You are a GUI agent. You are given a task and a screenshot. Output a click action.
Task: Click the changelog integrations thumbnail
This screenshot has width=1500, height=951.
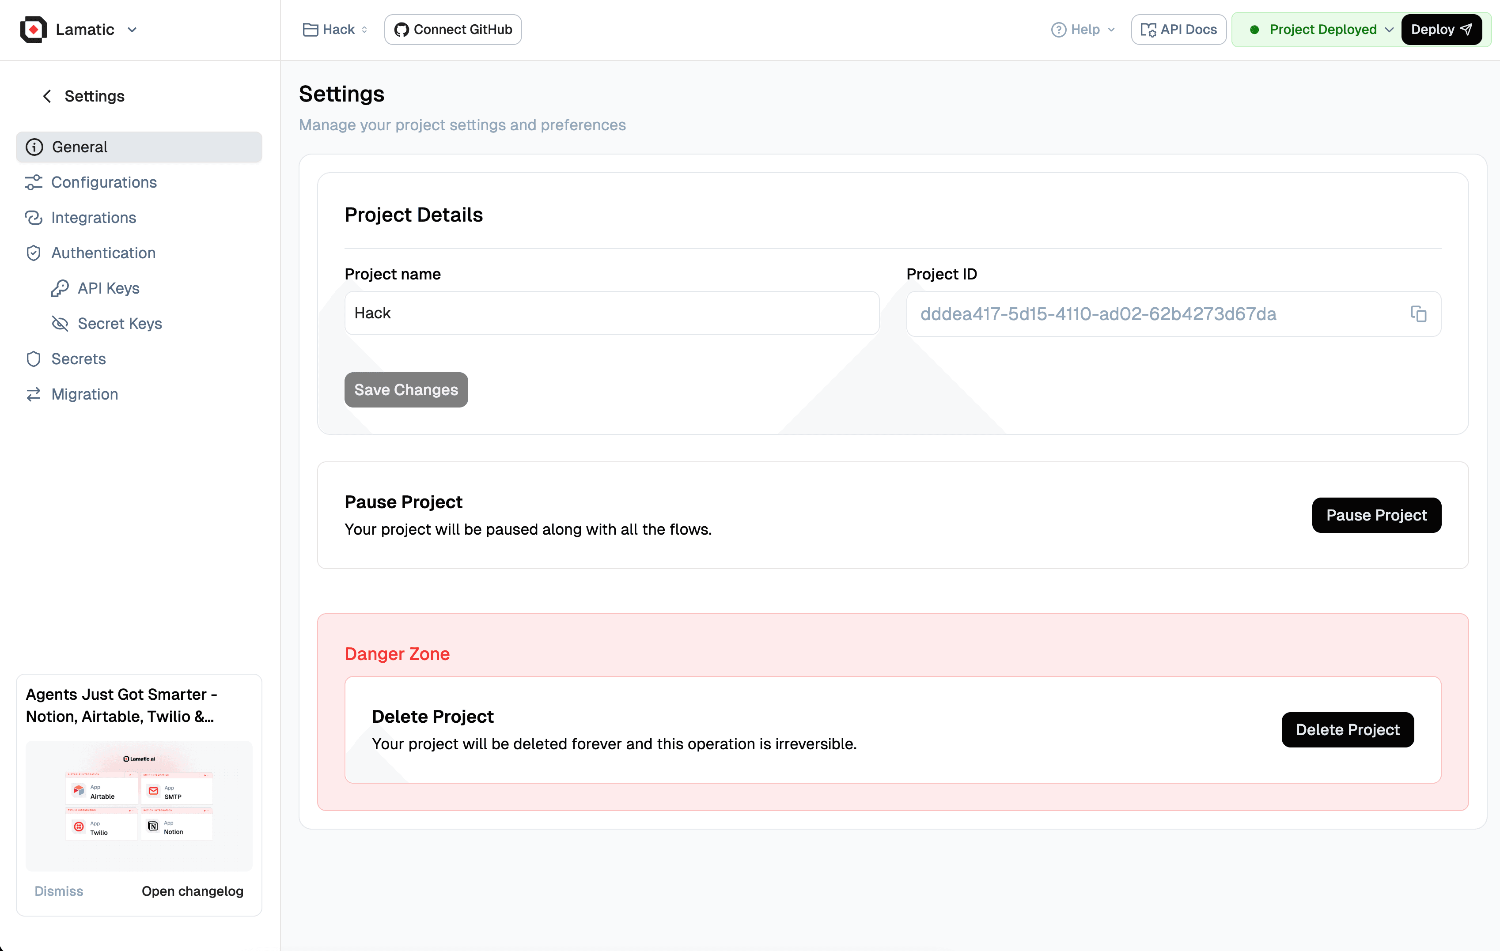click(139, 805)
